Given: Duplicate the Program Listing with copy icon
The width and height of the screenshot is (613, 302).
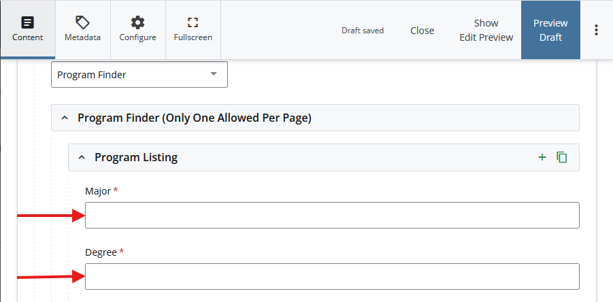Looking at the screenshot, I should (562, 157).
